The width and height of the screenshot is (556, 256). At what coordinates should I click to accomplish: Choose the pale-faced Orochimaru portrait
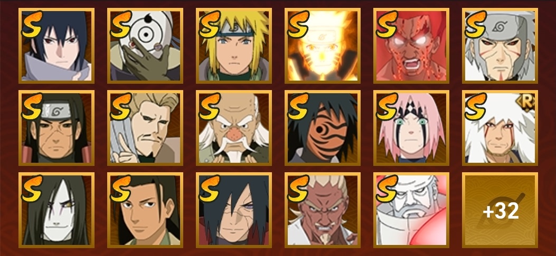coord(56,210)
